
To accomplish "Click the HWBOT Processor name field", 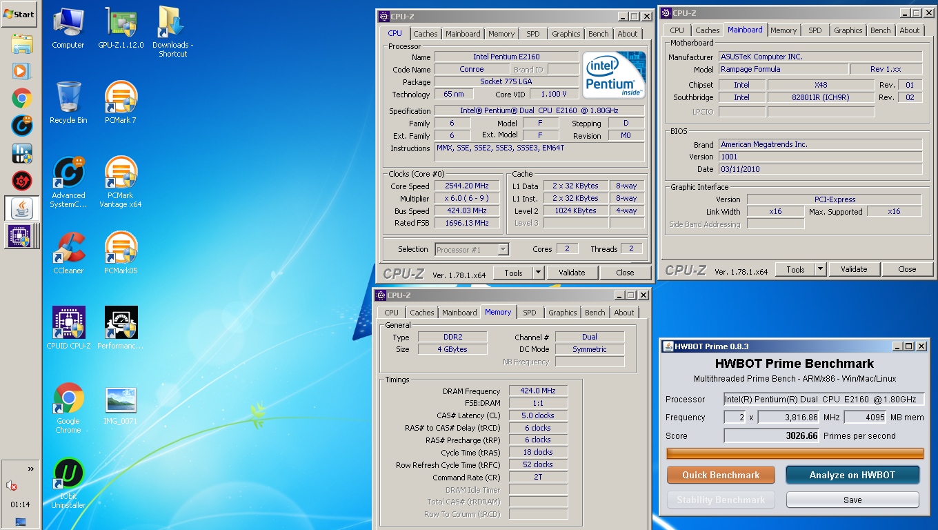I will point(824,399).
